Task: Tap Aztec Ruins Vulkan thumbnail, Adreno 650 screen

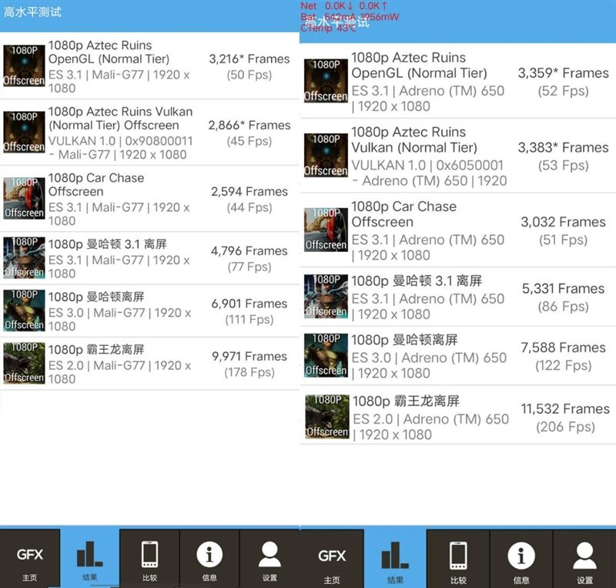Action: [x=326, y=156]
